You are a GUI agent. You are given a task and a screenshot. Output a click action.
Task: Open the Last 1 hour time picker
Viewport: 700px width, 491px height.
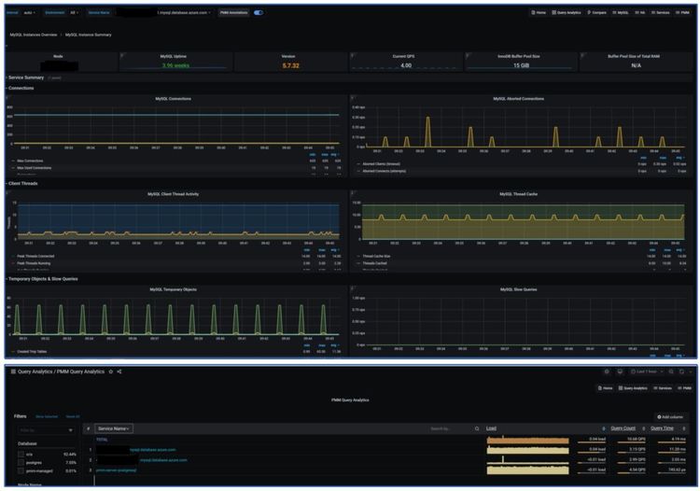(x=647, y=372)
